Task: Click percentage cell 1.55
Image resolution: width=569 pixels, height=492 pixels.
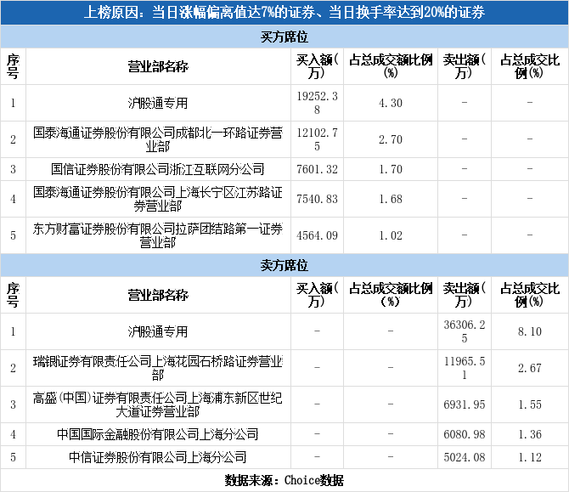Action: [x=530, y=404]
